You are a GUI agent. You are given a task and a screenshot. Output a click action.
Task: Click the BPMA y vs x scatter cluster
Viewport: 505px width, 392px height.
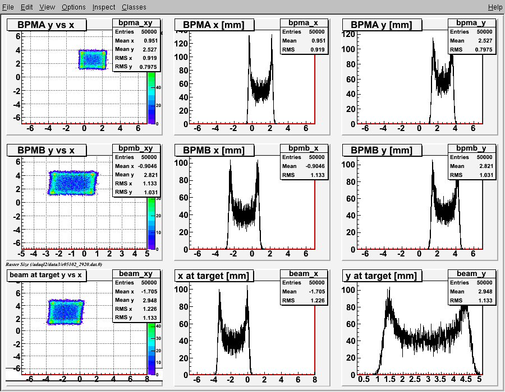click(93, 59)
